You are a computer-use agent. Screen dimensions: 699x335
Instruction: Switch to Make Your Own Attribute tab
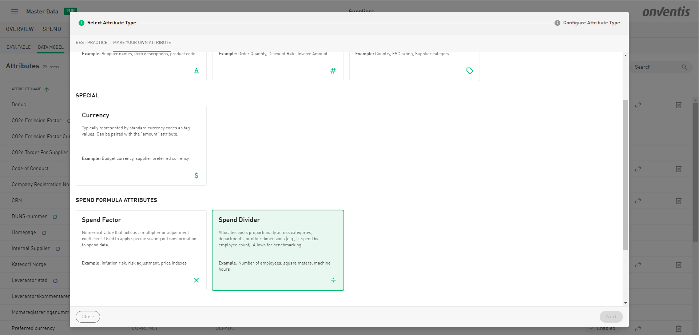pyautogui.click(x=142, y=43)
